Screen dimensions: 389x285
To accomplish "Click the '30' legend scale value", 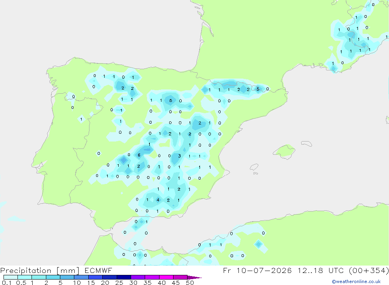I will pyautogui.click(x=133, y=283).
